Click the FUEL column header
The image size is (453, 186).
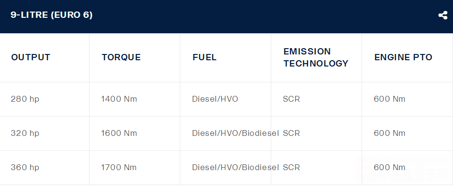pyautogui.click(x=204, y=57)
